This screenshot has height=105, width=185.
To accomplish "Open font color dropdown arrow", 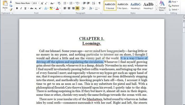I will tap(60, 8).
